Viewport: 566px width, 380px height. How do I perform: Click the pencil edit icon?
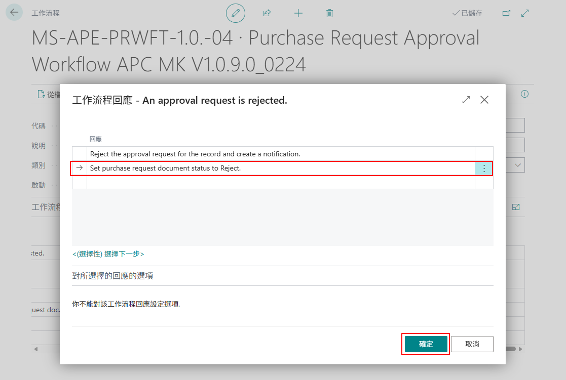coord(235,13)
